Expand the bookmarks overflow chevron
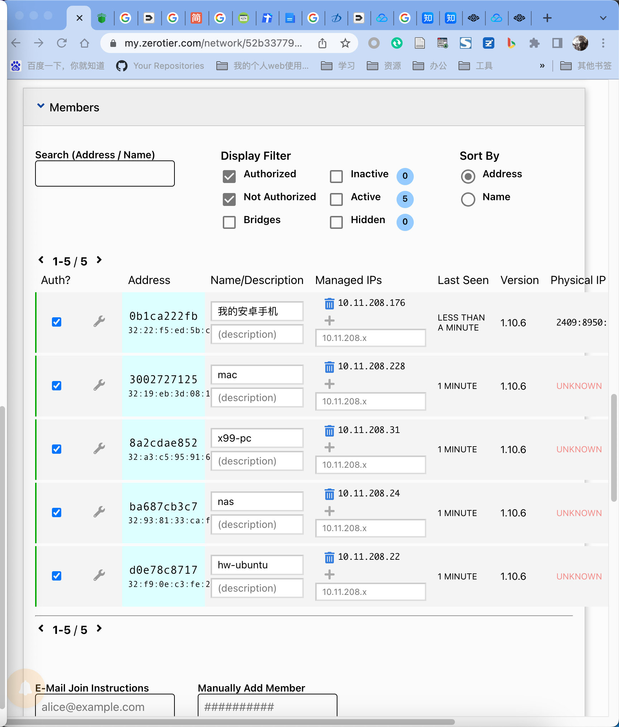The height and width of the screenshot is (727, 619). click(x=542, y=66)
